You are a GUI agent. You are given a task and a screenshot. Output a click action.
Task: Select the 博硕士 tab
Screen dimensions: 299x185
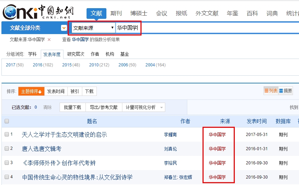click(x=139, y=13)
